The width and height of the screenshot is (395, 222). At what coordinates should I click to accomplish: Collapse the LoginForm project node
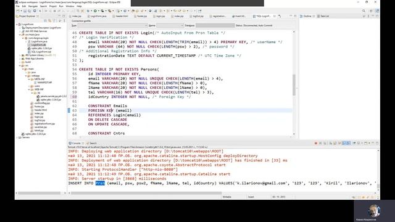pyautogui.click(x=17, y=25)
